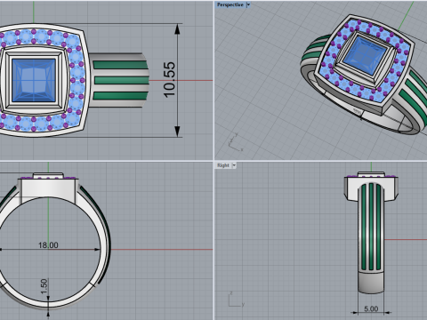Select the ring shank in the Right view
The height and width of the screenshot is (320, 427).
pos(371,237)
